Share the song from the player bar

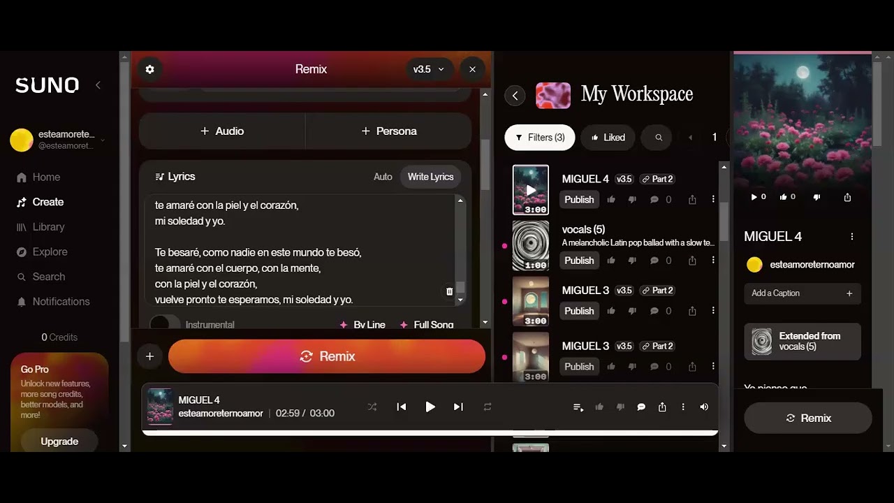point(662,407)
